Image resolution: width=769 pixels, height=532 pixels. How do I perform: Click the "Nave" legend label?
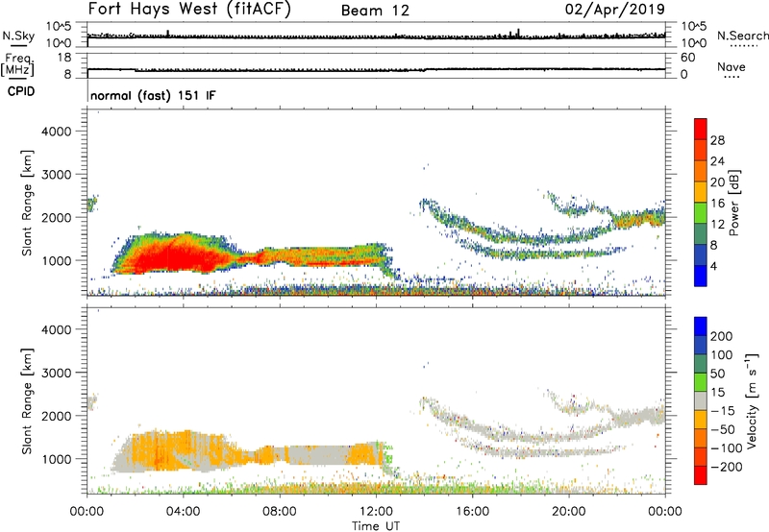pos(732,66)
